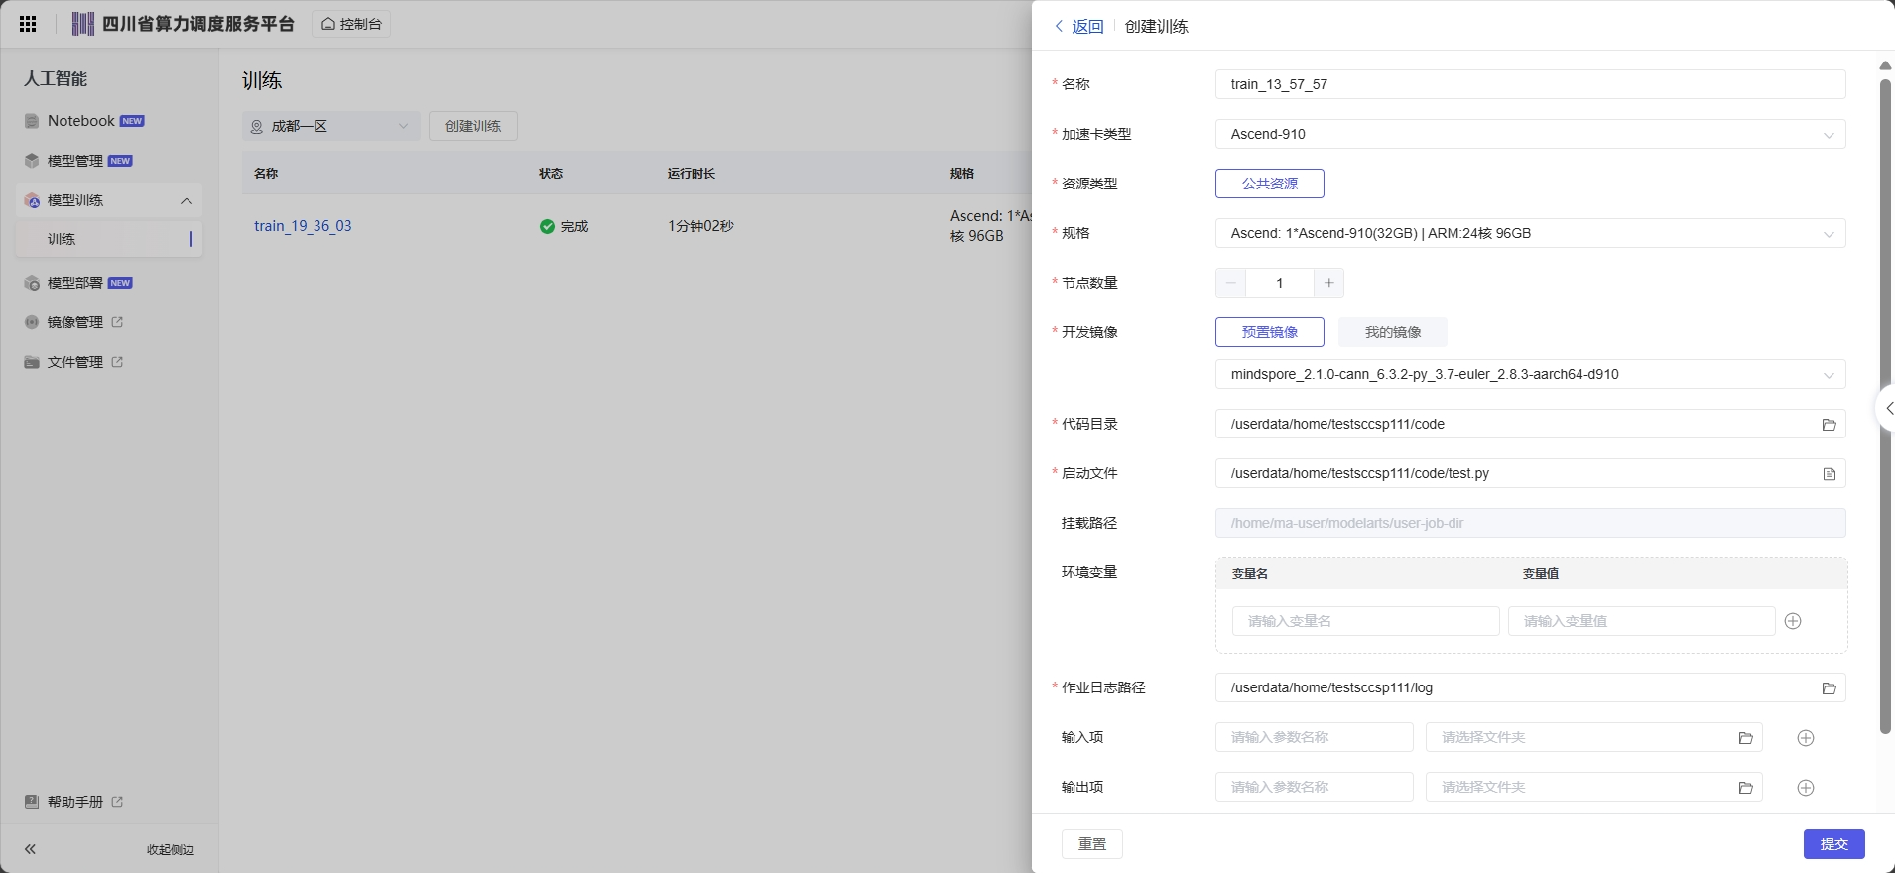Click 收起侧边 collapse sidebar text
This screenshot has height=873, width=1895.
171,850
